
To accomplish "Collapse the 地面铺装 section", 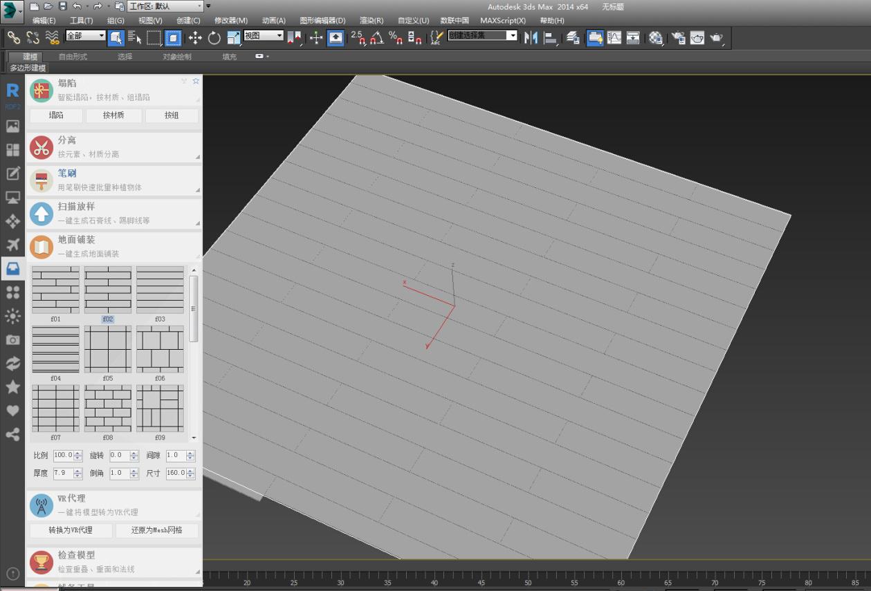I will (x=114, y=246).
